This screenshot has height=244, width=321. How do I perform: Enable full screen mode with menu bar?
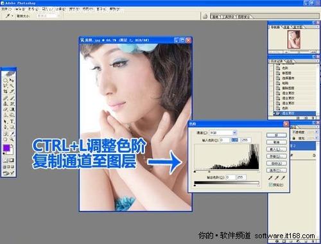coord(8,167)
